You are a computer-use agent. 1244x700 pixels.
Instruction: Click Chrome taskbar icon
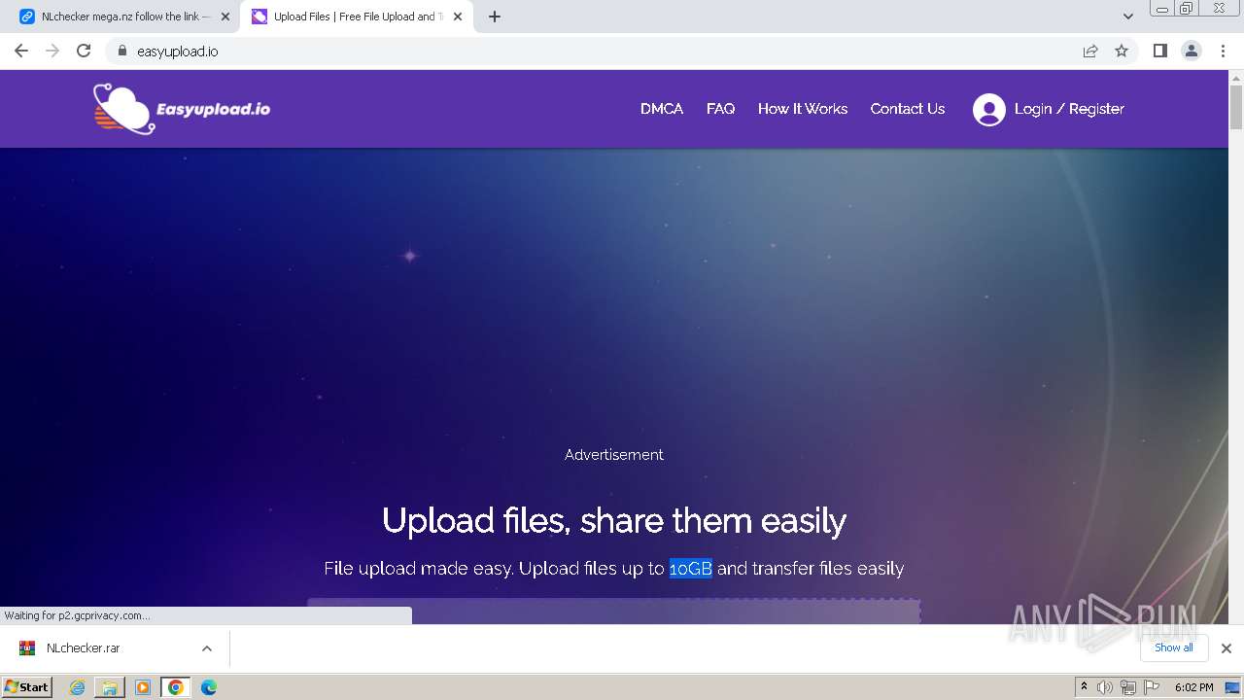pyautogui.click(x=176, y=687)
